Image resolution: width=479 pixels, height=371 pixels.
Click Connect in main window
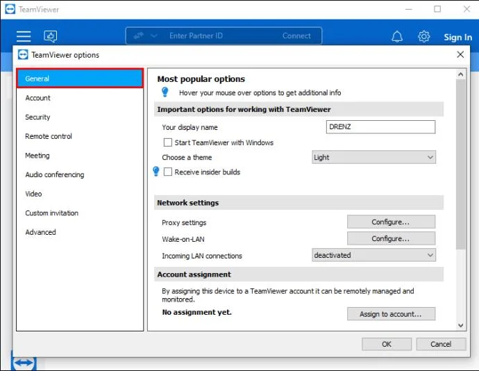[x=296, y=36]
